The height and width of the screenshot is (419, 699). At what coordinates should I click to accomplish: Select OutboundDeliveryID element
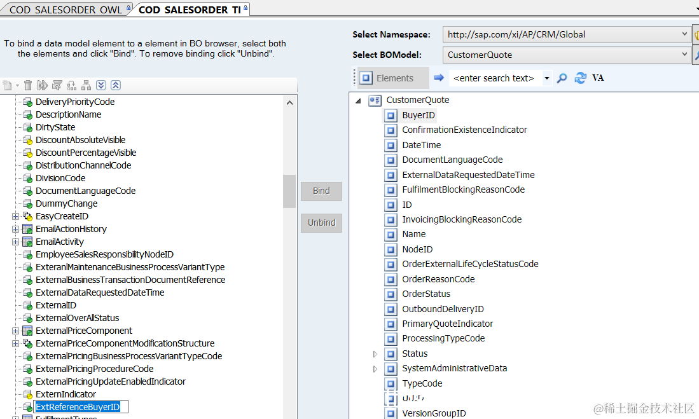click(443, 309)
